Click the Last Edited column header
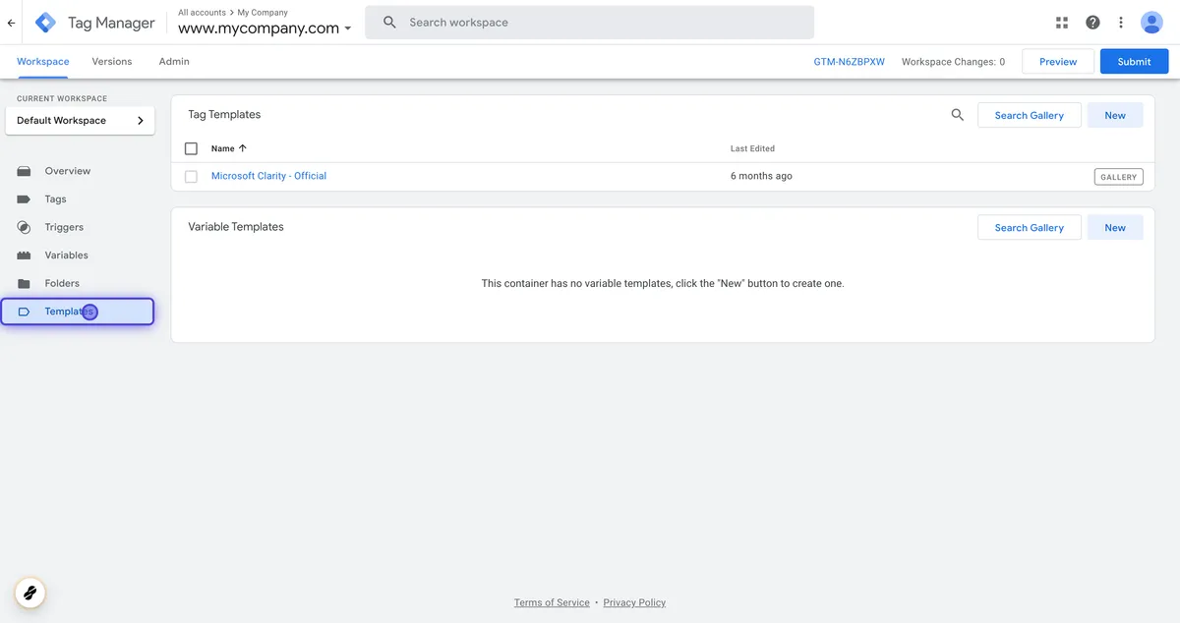The image size is (1180, 623). pos(752,148)
